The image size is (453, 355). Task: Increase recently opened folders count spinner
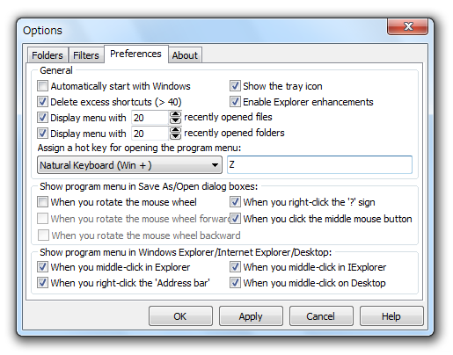(175, 130)
